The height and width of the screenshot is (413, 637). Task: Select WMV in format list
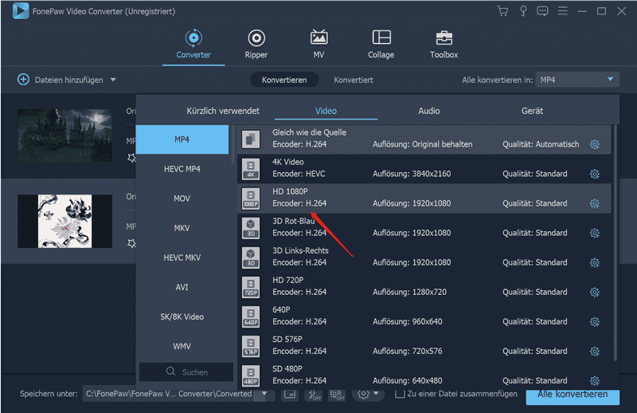pyautogui.click(x=182, y=346)
